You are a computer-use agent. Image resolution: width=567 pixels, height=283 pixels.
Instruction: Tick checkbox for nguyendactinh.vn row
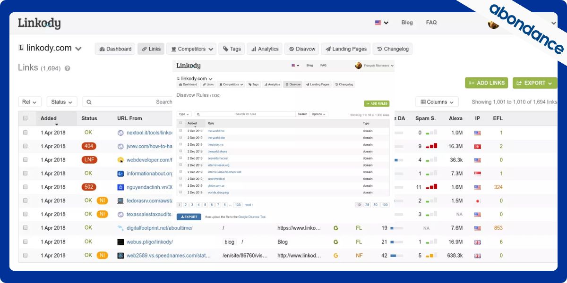[26, 187]
